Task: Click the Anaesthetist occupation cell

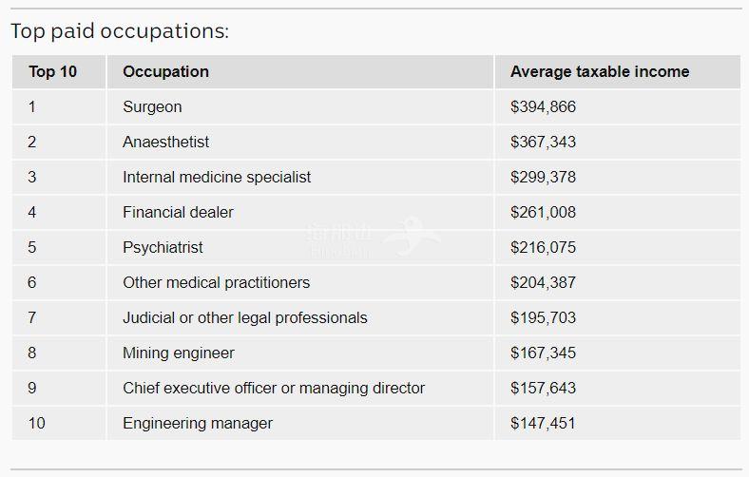Action: click(x=165, y=143)
